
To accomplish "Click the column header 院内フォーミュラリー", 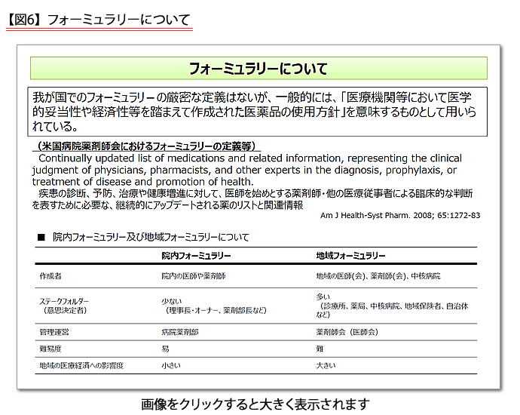I will tap(196, 256).
